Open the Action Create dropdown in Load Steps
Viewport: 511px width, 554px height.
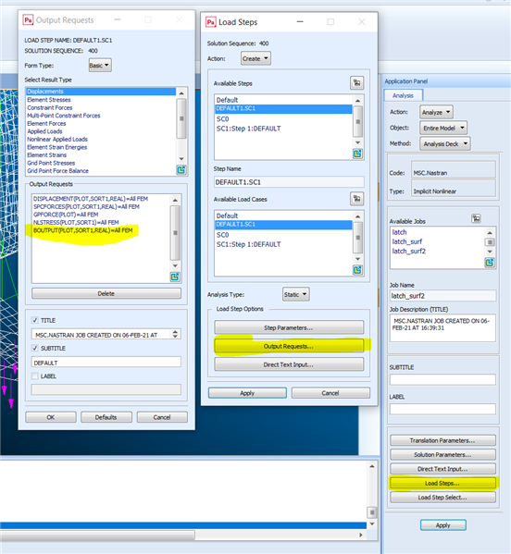(x=255, y=58)
